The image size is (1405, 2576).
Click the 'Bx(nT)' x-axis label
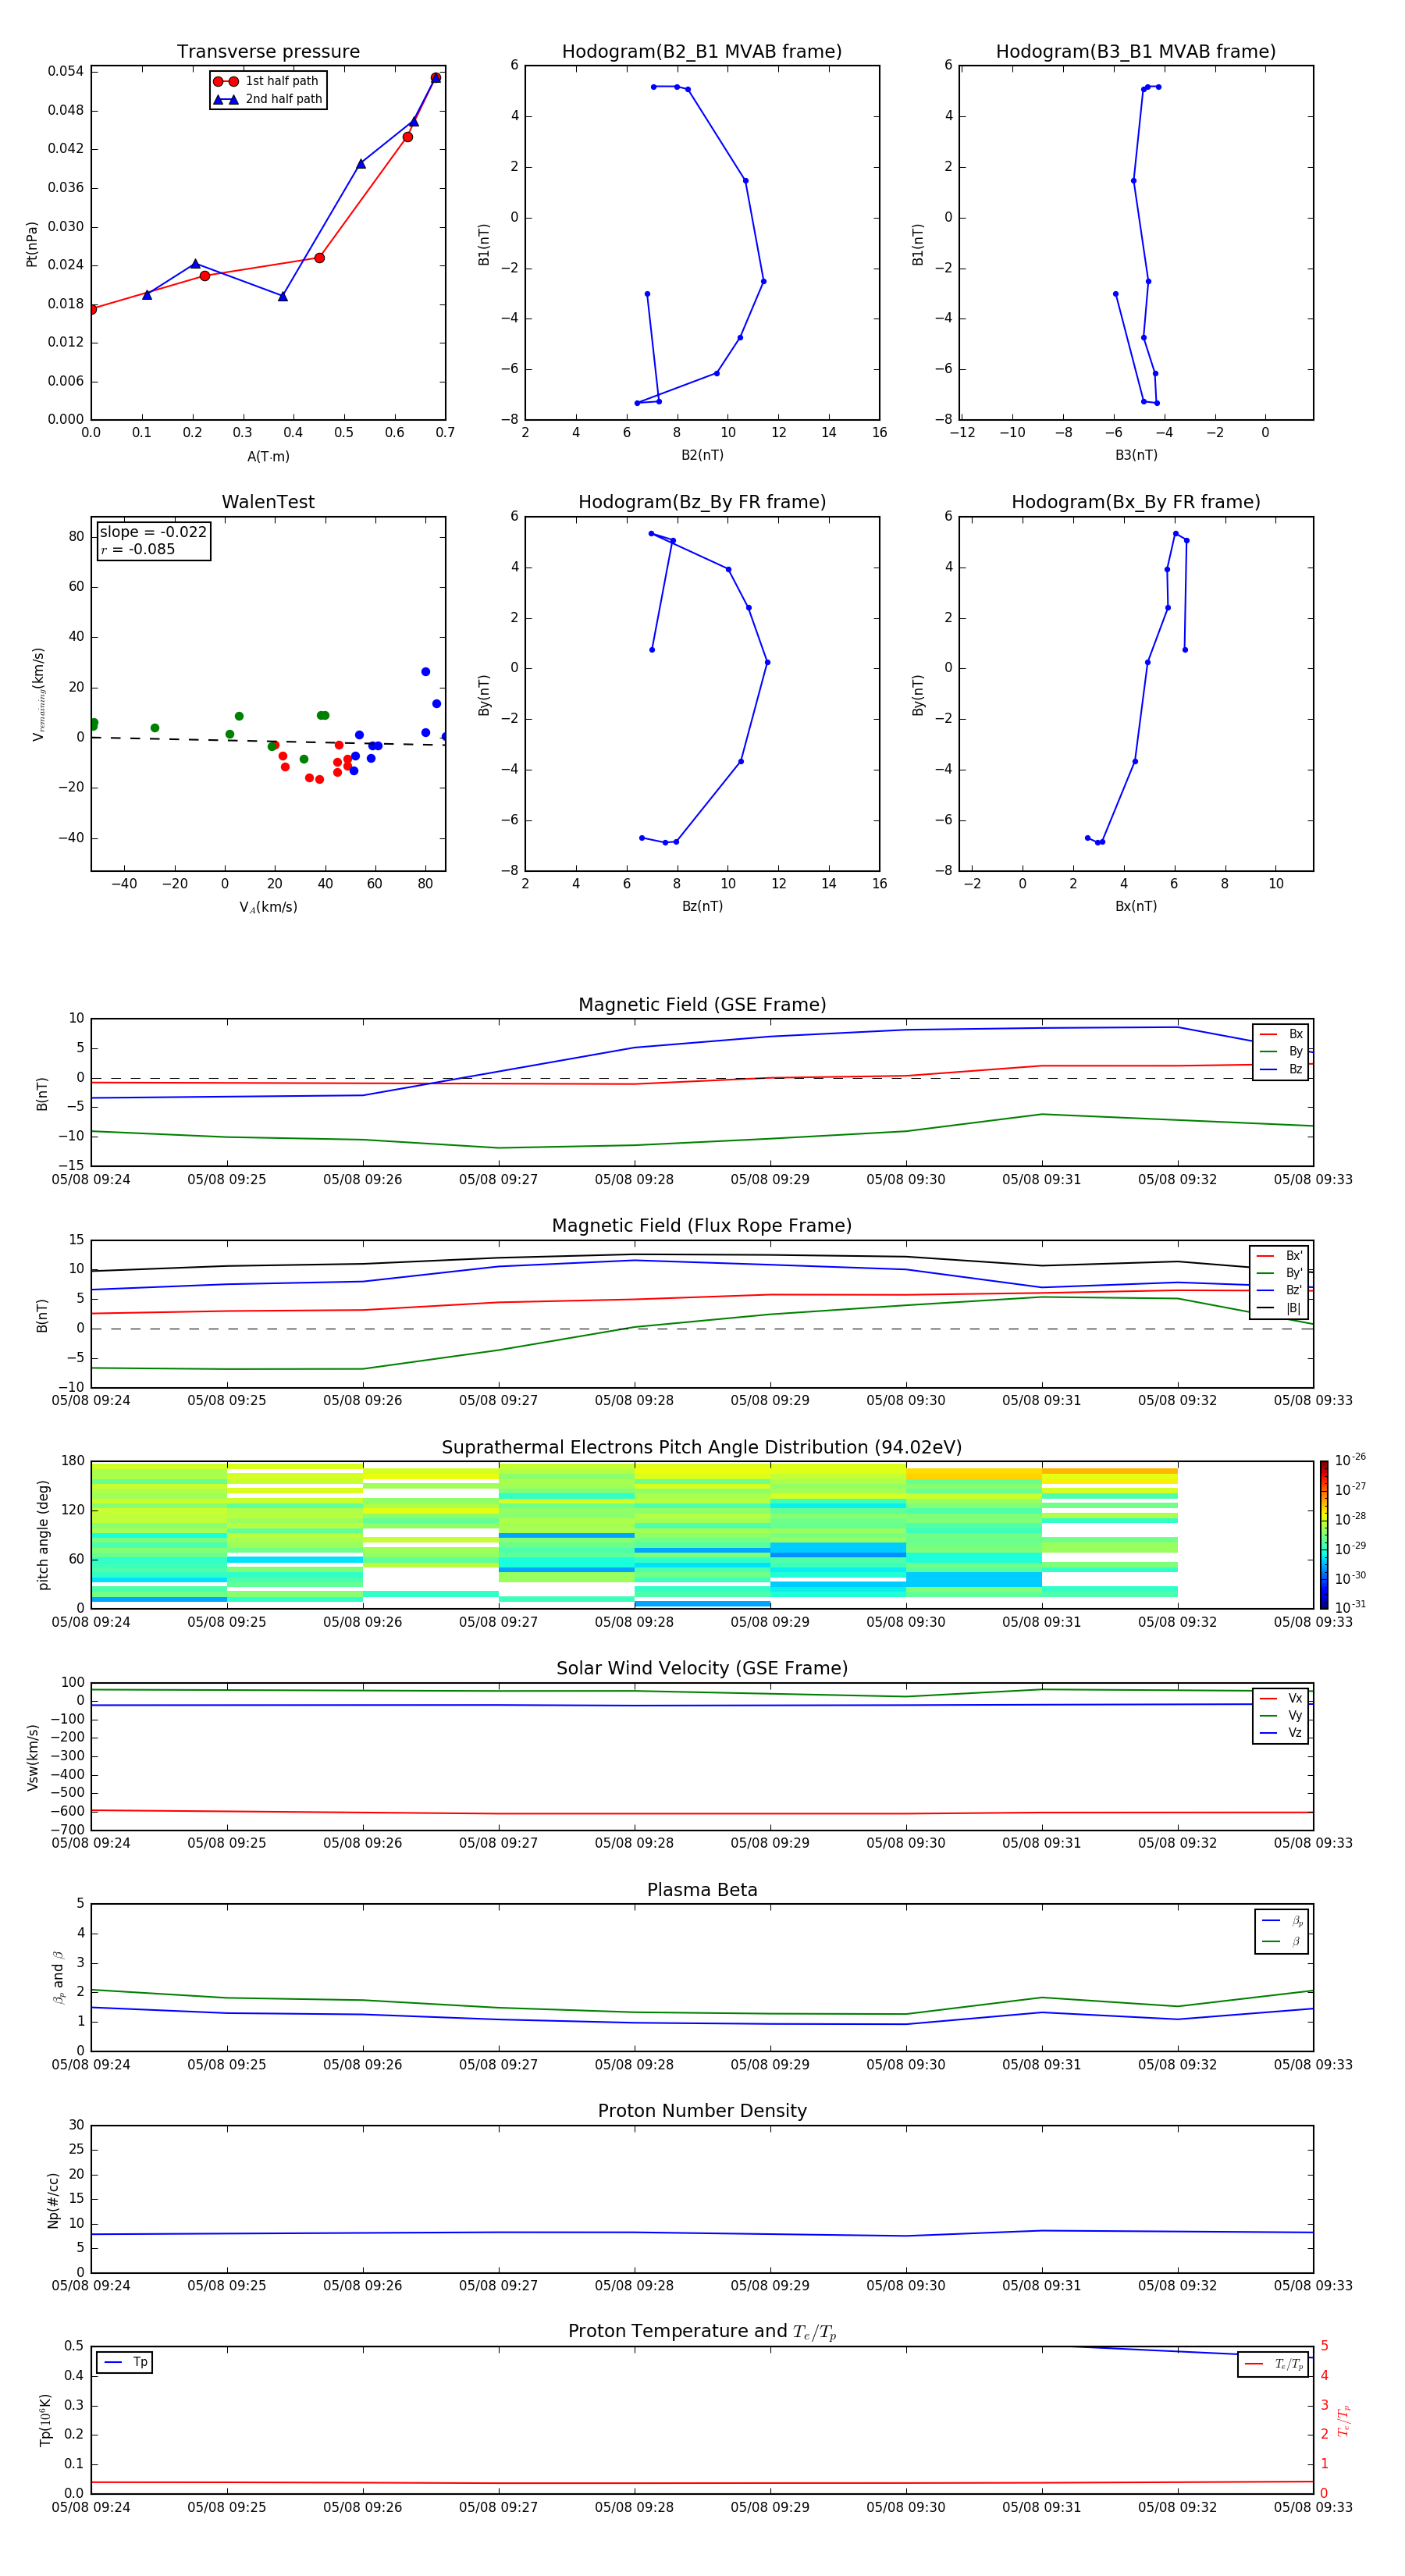pyautogui.click(x=1136, y=906)
